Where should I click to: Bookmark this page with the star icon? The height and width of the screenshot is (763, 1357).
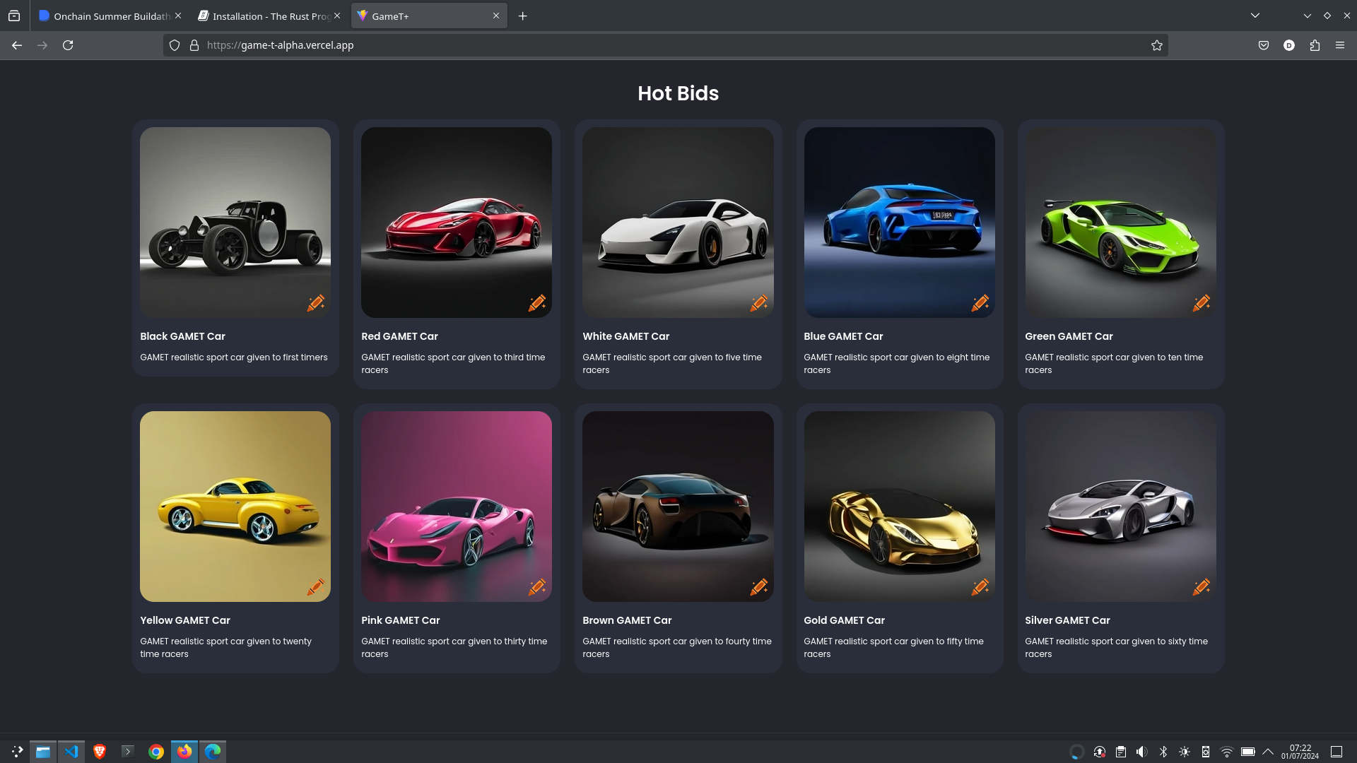click(x=1156, y=45)
